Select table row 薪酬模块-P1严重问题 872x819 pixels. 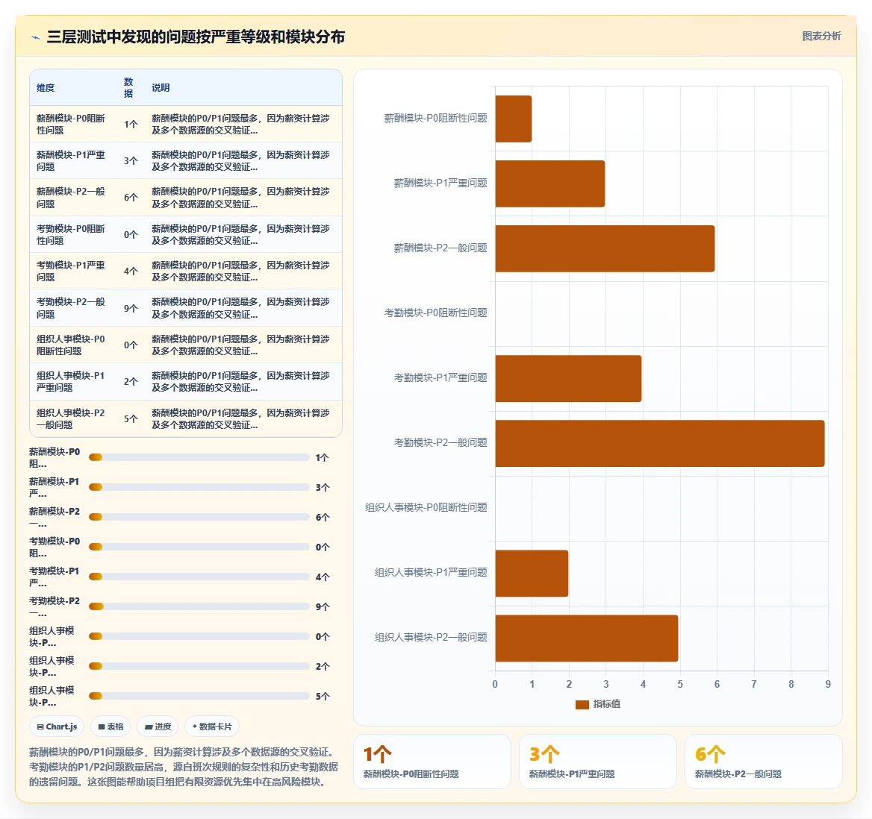tap(186, 160)
